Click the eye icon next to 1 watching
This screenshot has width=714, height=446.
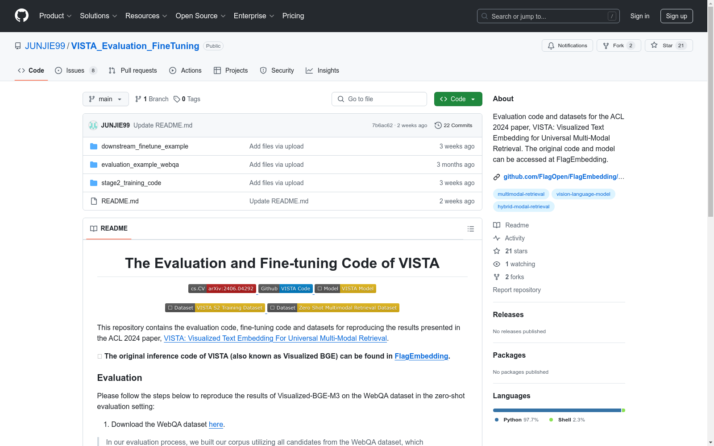tap(497, 264)
